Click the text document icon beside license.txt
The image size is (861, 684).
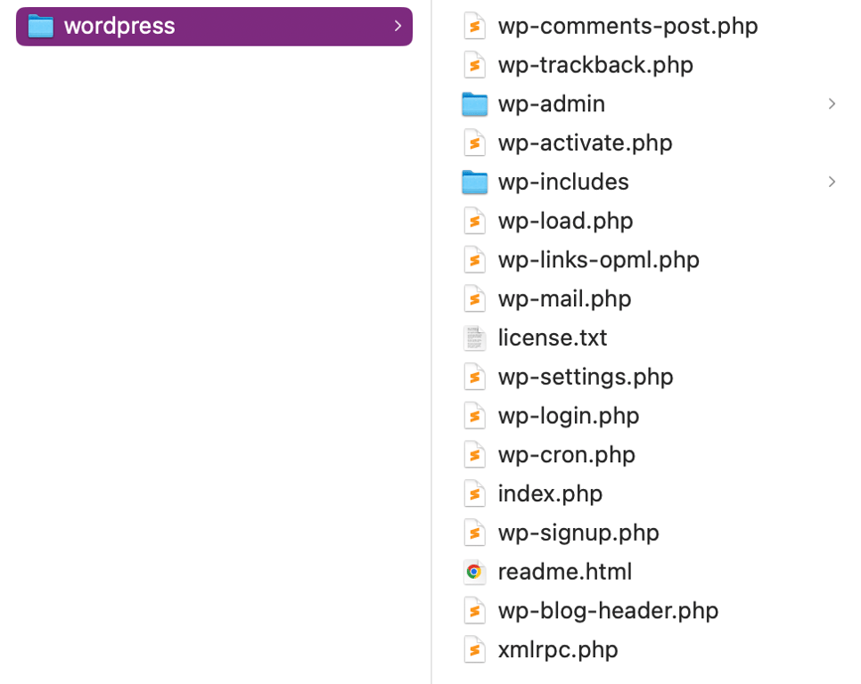(474, 338)
